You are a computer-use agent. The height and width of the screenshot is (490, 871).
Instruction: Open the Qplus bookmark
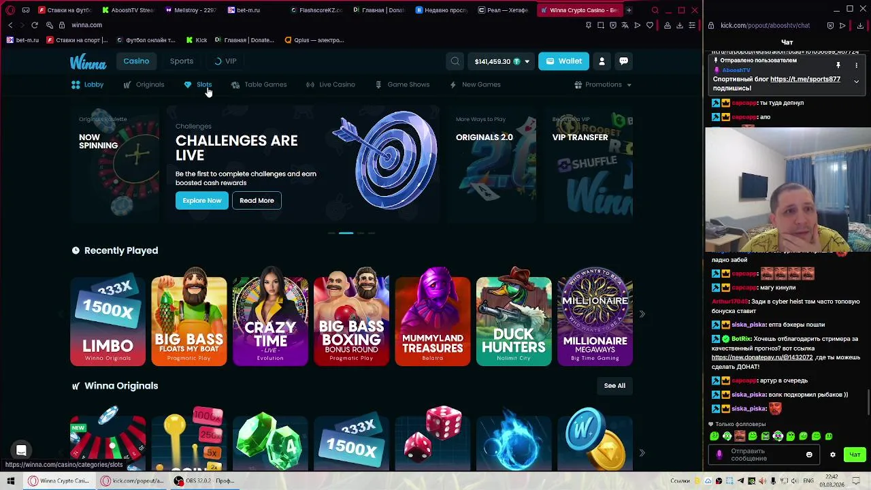(314, 40)
